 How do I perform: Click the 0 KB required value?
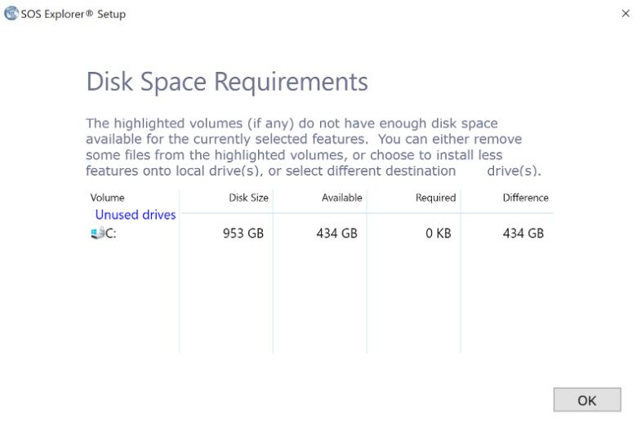click(438, 234)
